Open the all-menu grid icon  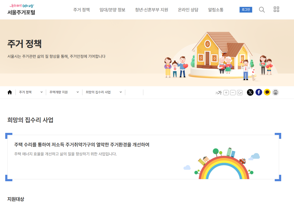point(276,10)
